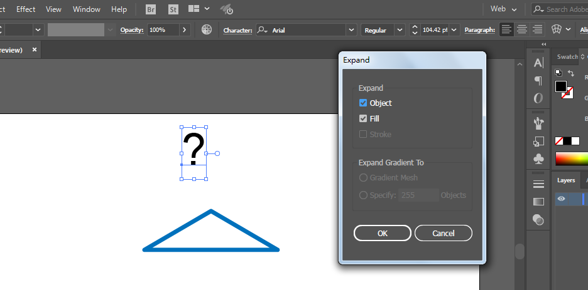588x290 pixels.
Task: Expand the Regular font style dropdown
Action: 400,29
